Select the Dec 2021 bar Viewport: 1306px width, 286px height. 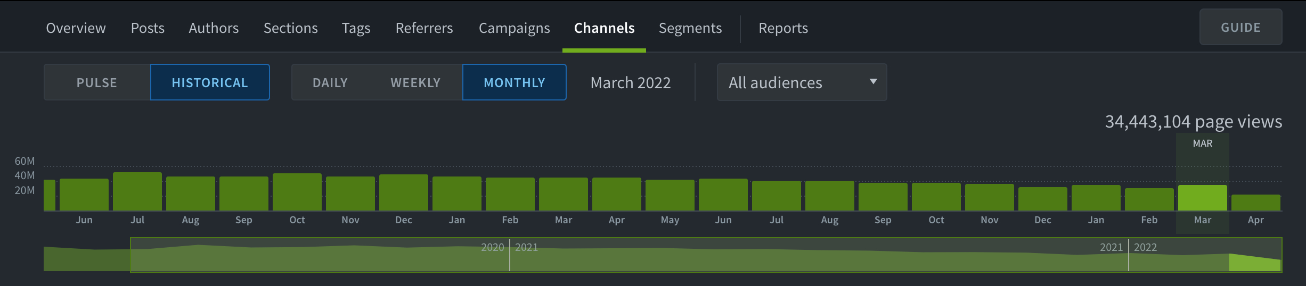[x=1043, y=199]
